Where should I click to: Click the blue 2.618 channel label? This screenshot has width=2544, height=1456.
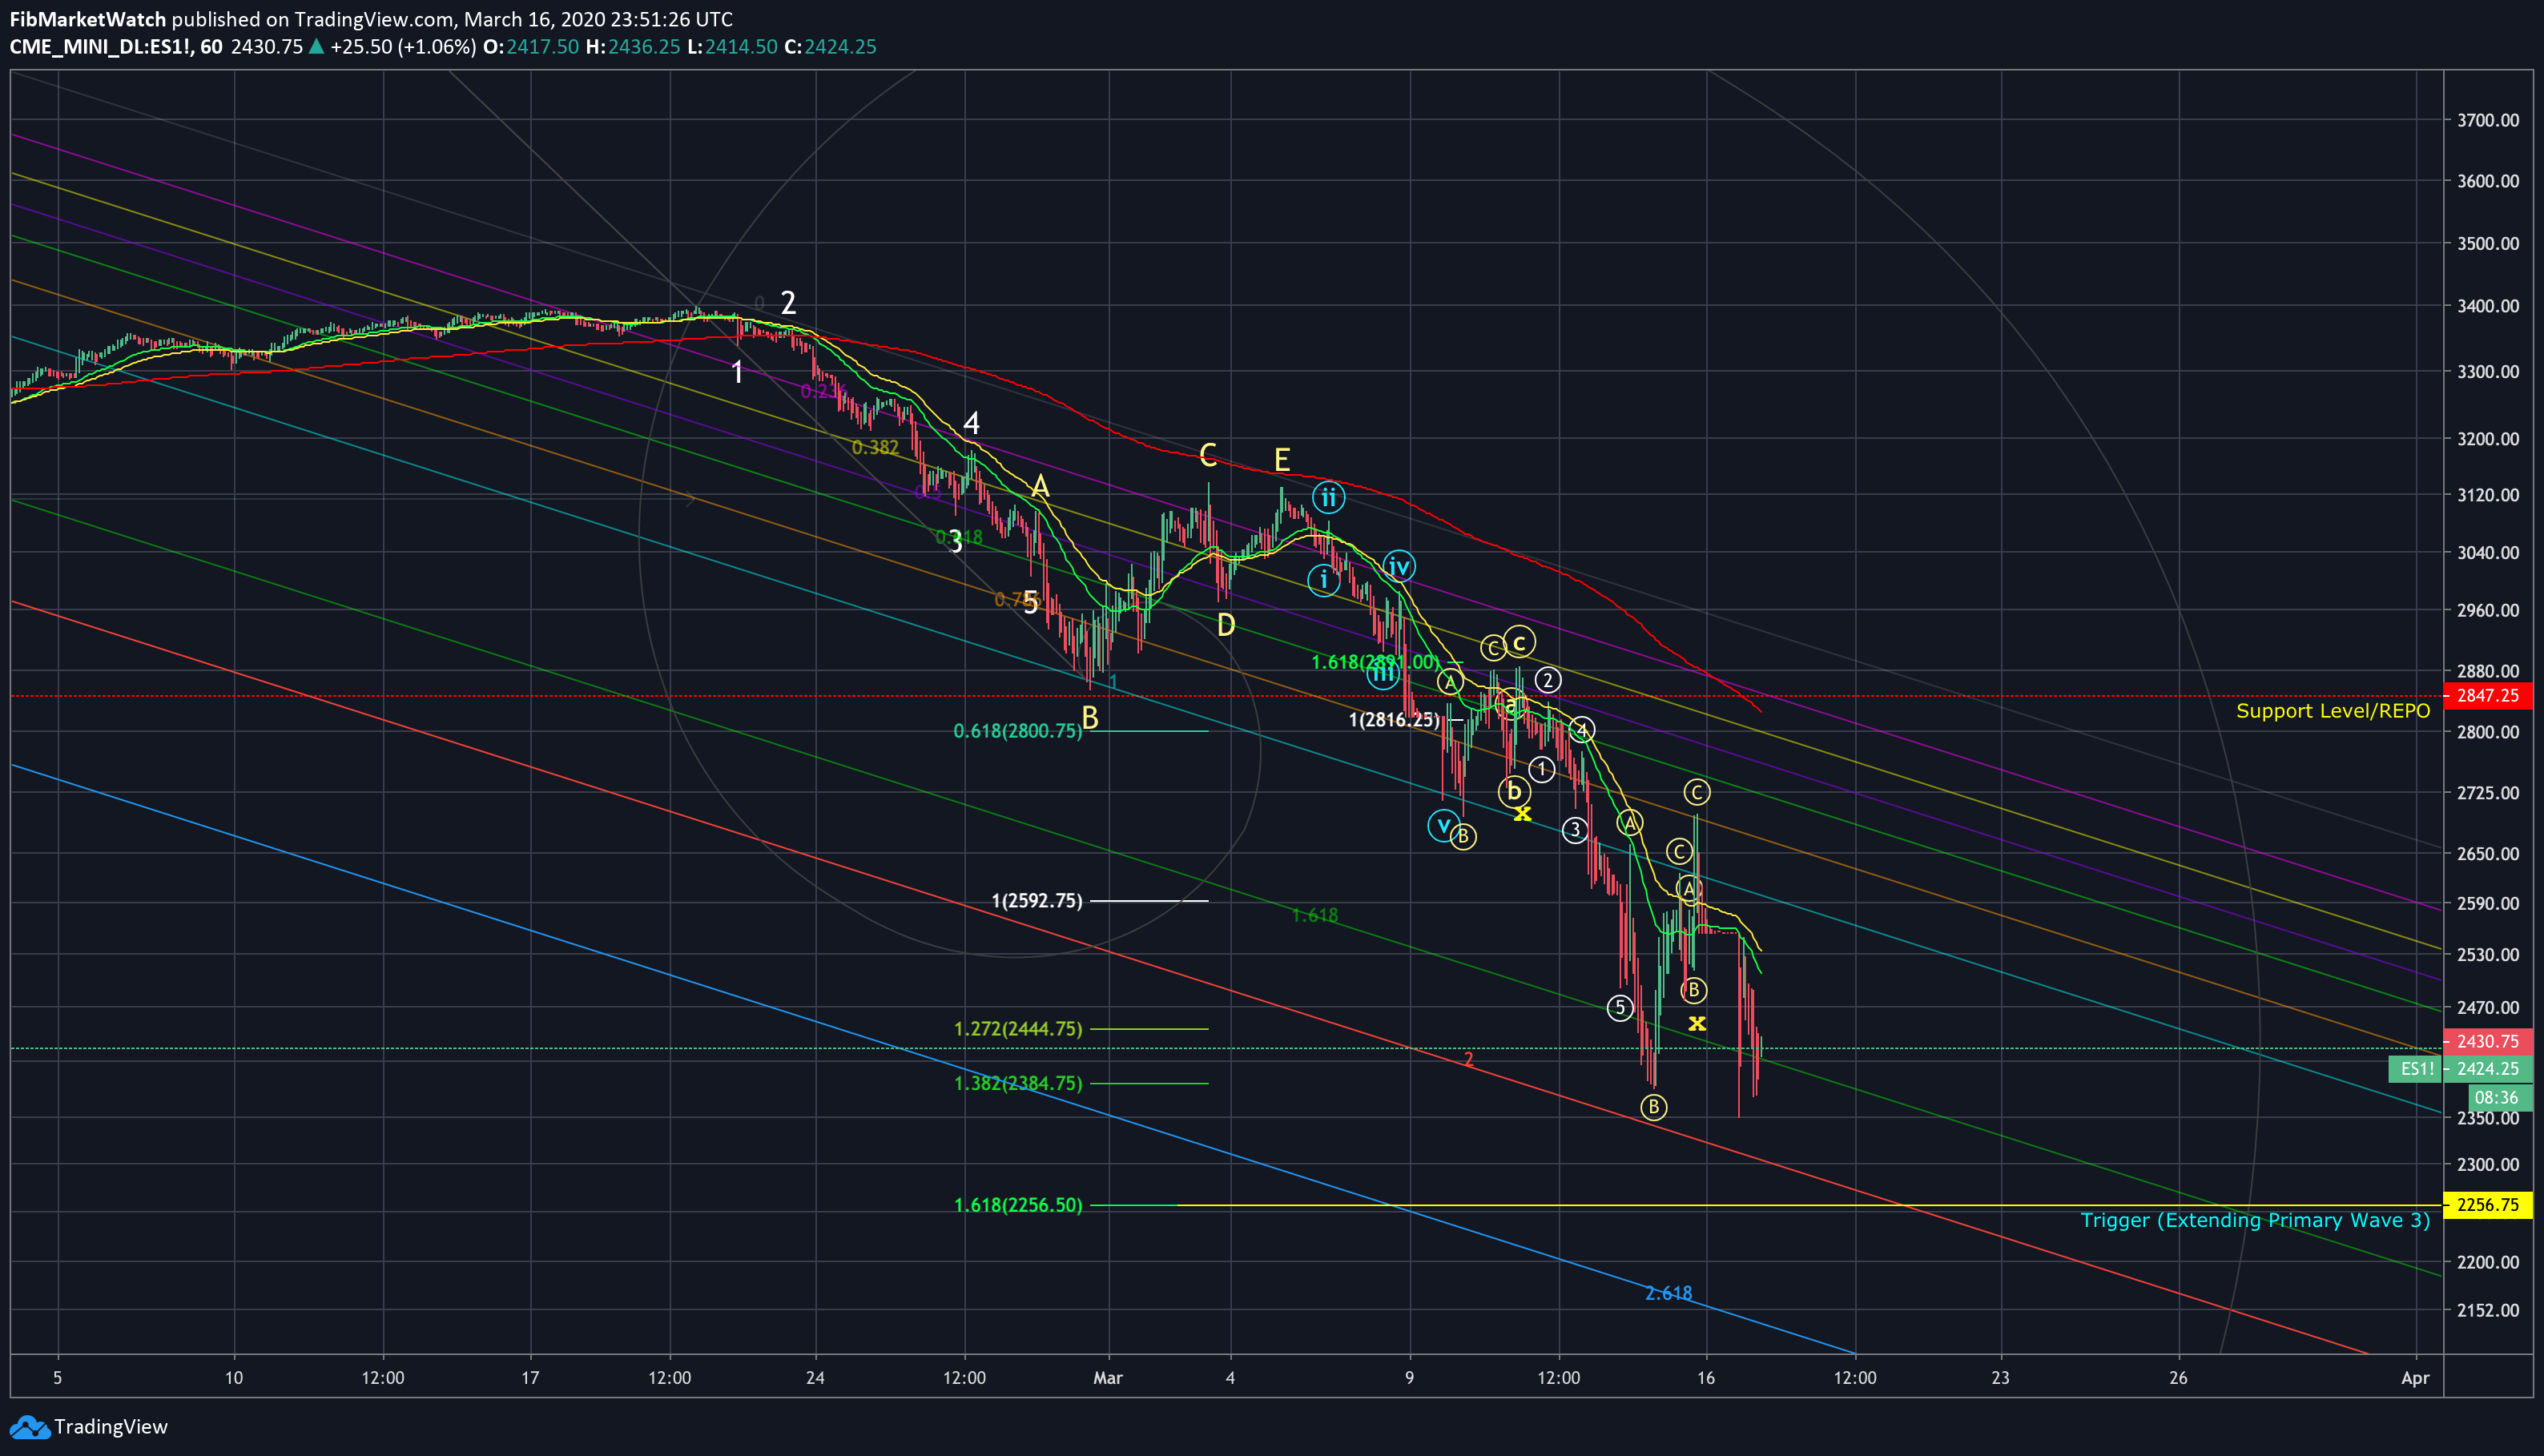(1668, 1294)
